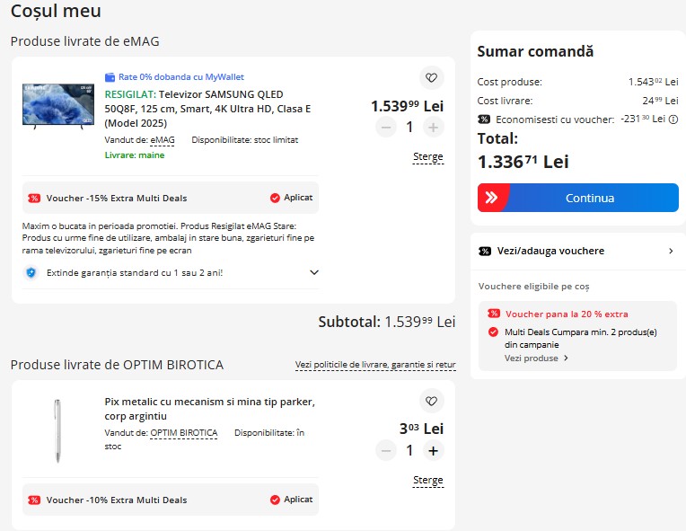The width and height of the screenshot is (686, 531).
Task: Open the Samsung TV product thumbnail
Action: (x=57, y=106)
